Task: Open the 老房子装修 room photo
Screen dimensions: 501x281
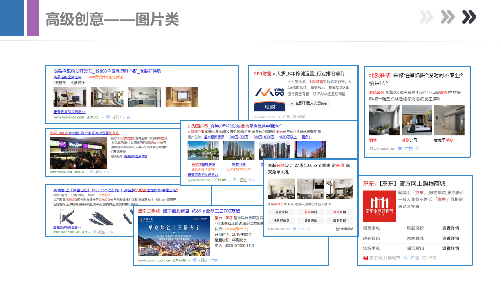Action: click(x=449, y=120)
